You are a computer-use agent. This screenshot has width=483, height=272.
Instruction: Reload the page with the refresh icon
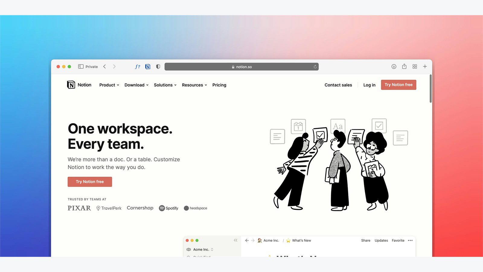click(x=315, y=67)
